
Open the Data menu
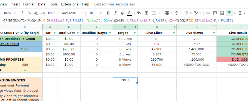point(42,4)
